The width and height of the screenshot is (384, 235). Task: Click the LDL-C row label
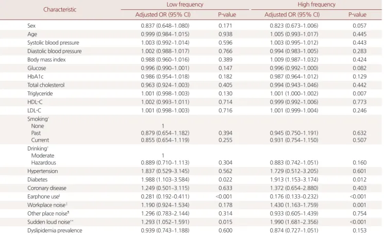coord(35,111)
